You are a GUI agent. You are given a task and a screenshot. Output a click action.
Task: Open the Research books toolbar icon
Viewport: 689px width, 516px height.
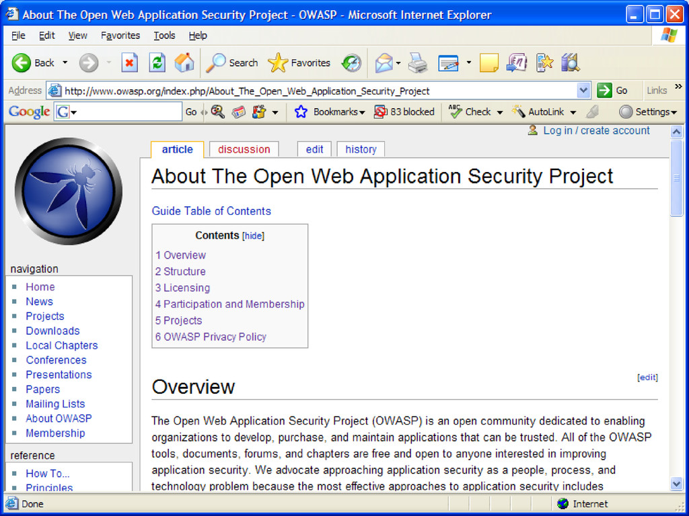coord(571,62)
